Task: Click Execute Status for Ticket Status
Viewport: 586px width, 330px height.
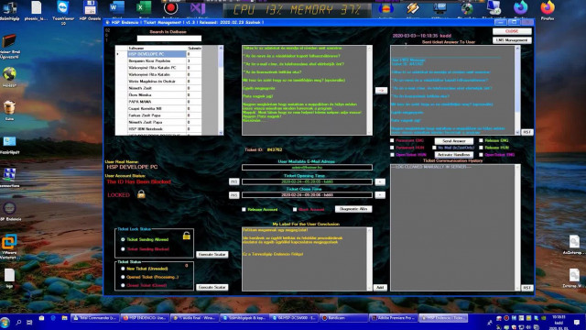Action: coord(212,287)
